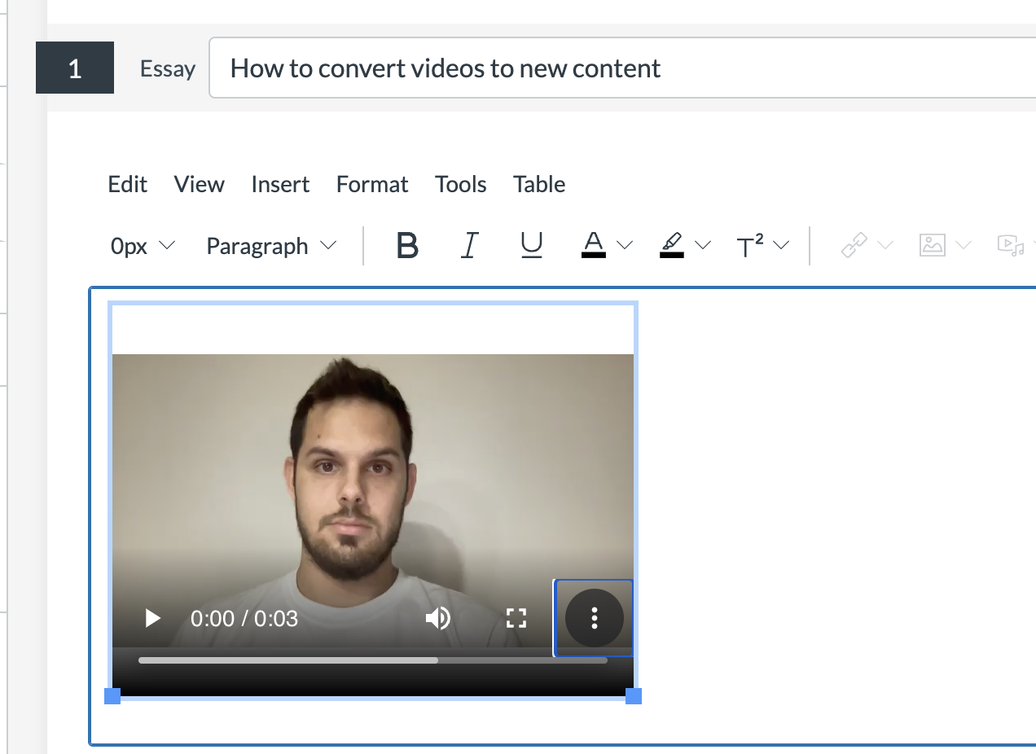Click the question number 1 badge
The image size is (1036, 754).
point(75,68)
